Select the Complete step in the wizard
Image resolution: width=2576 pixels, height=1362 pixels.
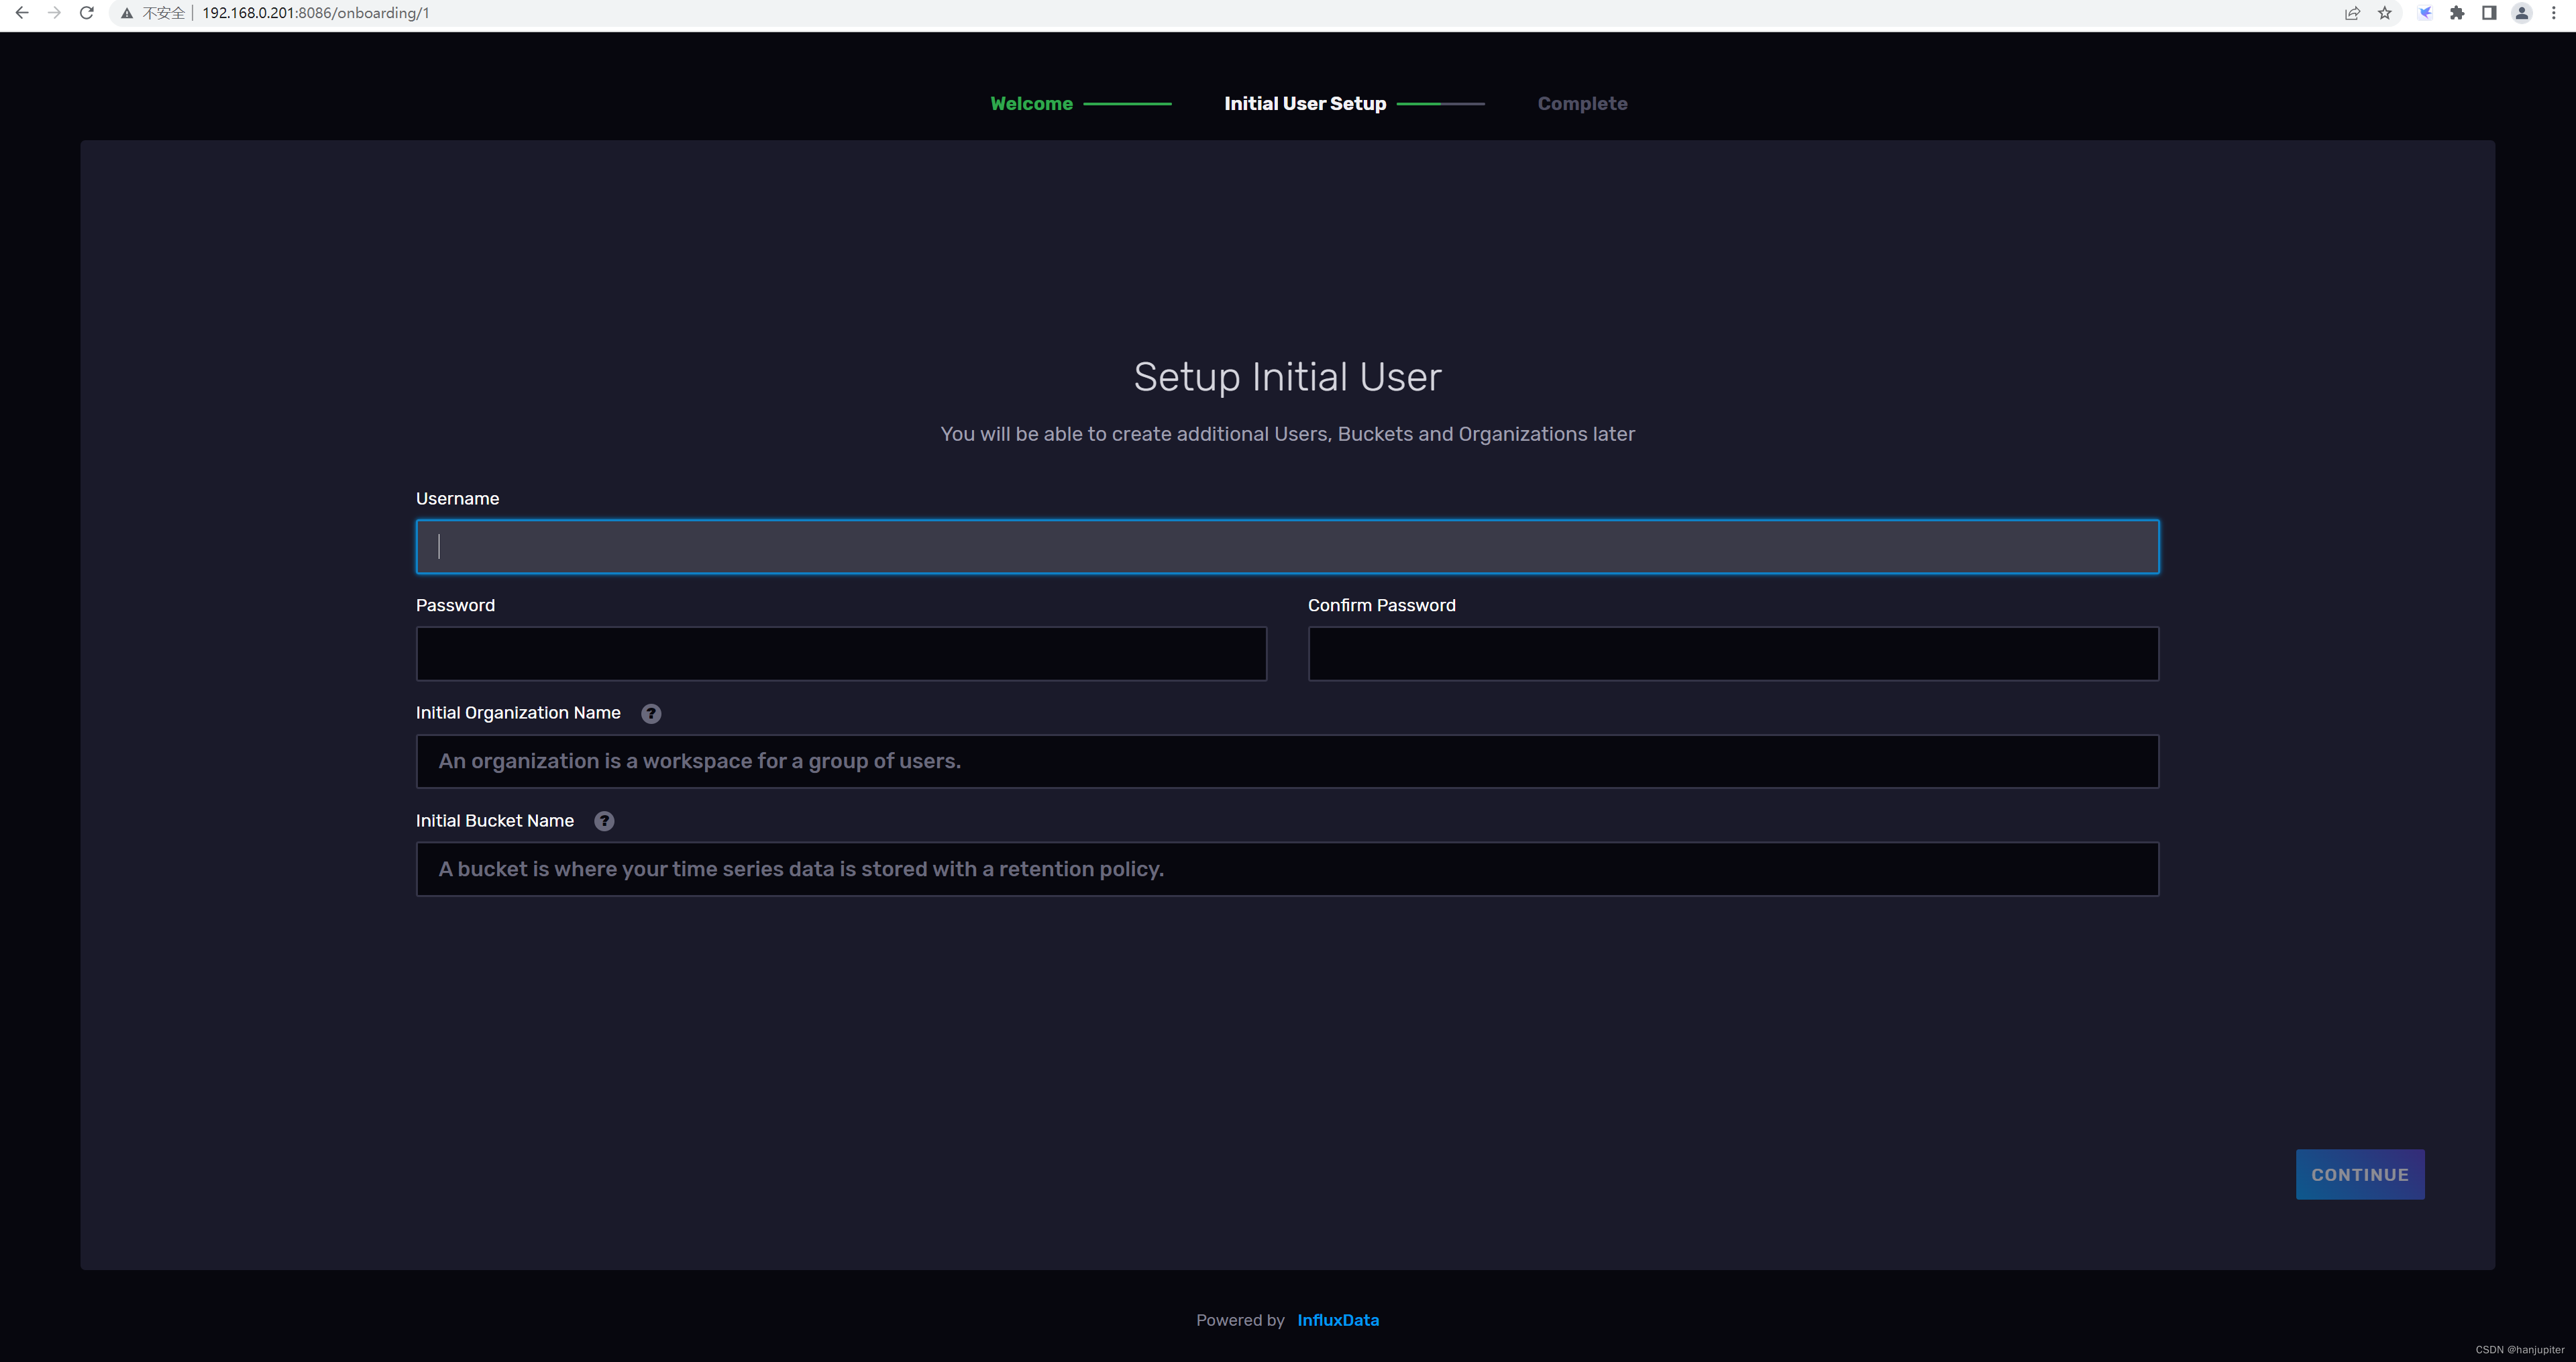[x=1582, y=103]
